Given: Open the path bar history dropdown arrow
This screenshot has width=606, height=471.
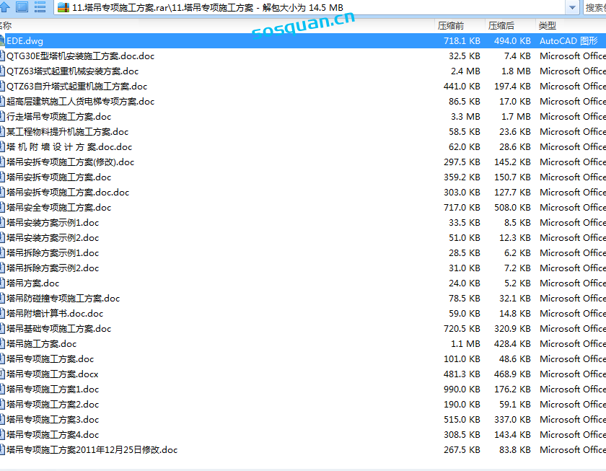Looking at the screenshot, I should (574, 7).
